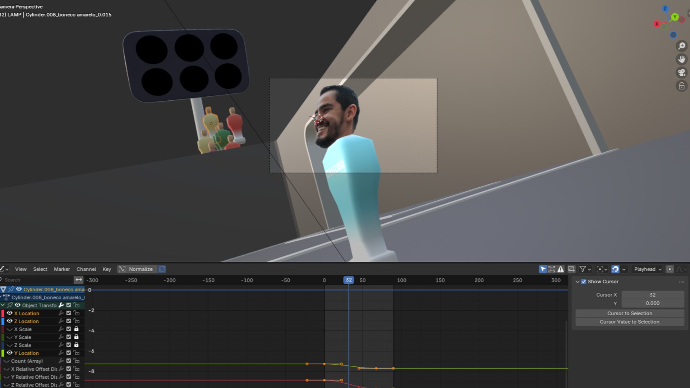The width and height of the screenshot is (690, 388).
Task: Collapse the top Cylinder.008 tree triangle
Action: pyautogui.click(x=3, y=289)
